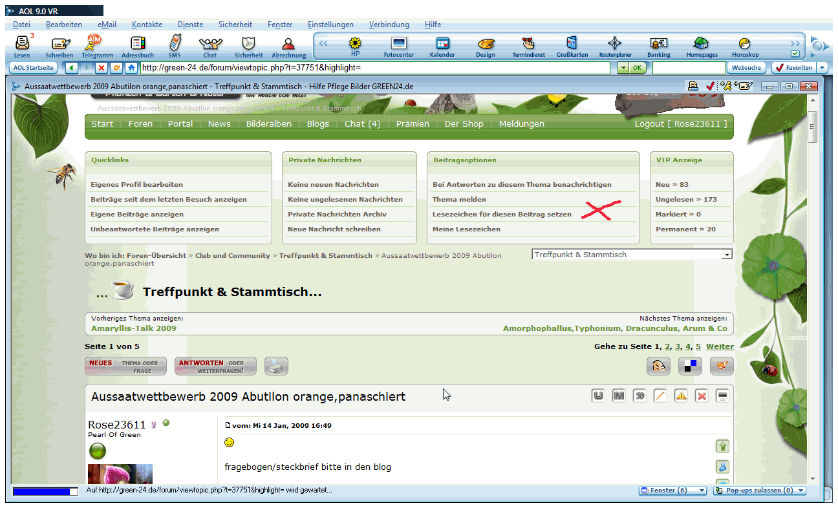The image size is (838, 508).
Task: Open the Einstellungen menu
Action: 330,25
